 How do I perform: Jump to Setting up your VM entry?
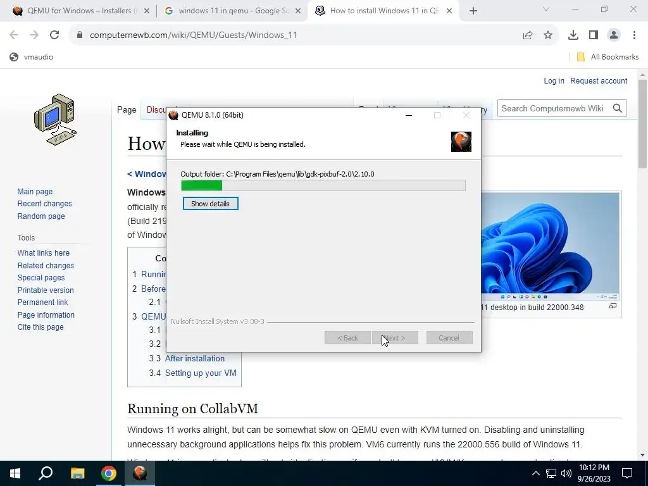(x=201, y=373)
